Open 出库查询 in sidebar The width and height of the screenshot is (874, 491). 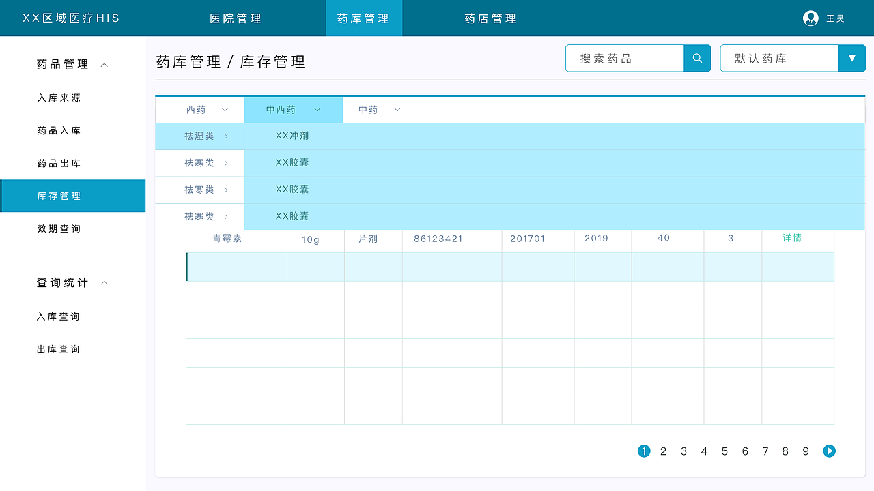59,349
